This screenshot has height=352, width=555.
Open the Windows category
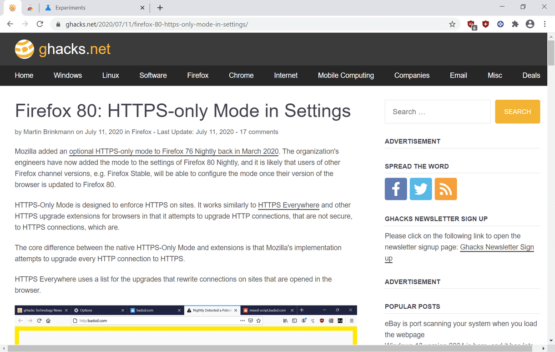[68, 76]
